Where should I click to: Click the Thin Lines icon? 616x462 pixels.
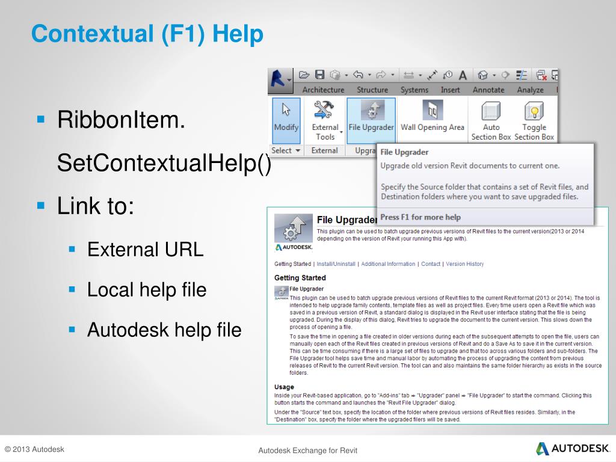522,75
